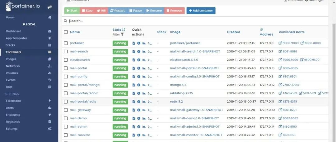Viewport: 336px width, 142px height.
Task: Open stats icon for mall-portal/rabbit container
Action: point(144,93)
